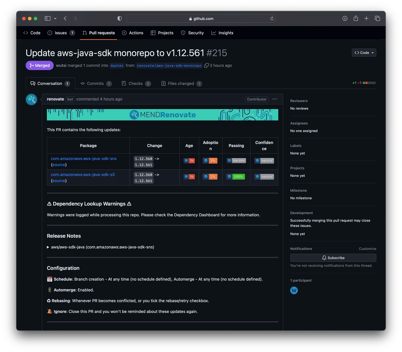Open the Code repository tab
Image resolution: width=402 pixels, height=352 pixels.
tap(32, 33)
